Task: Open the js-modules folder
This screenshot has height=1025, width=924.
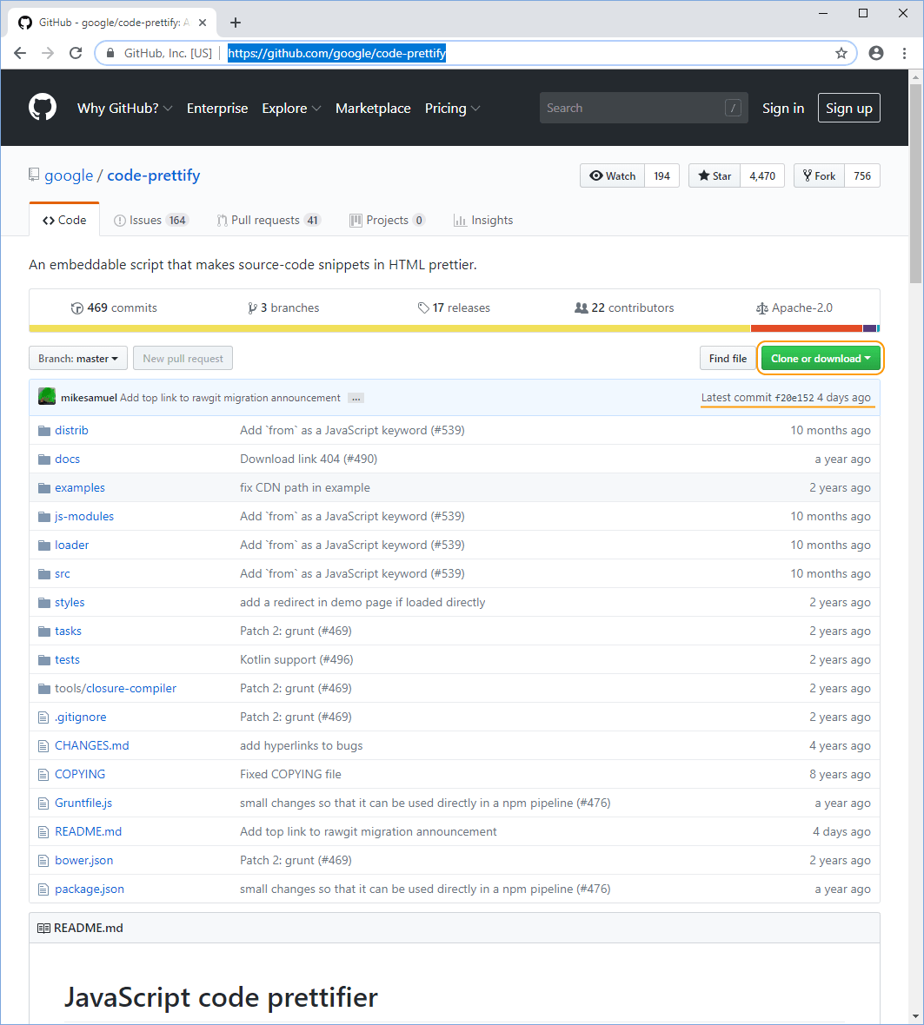Action: 84,517
